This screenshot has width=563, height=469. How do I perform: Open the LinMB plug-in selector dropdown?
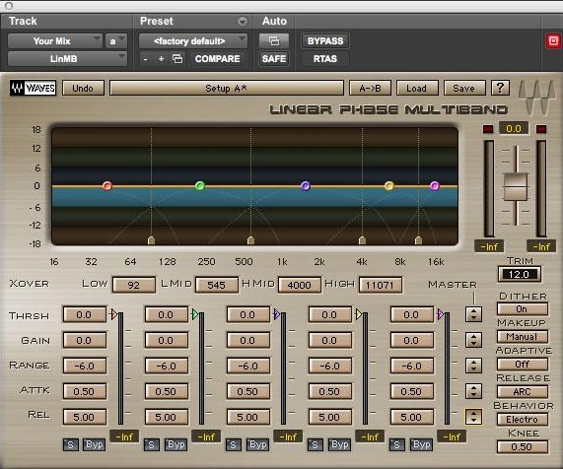[67, 58]
